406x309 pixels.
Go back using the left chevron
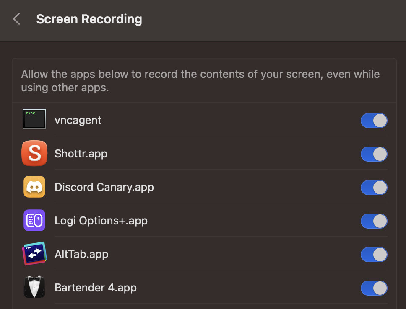(x=17, y=19)
